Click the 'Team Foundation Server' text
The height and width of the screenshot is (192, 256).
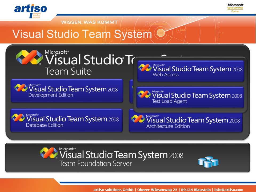pos(96,163)
